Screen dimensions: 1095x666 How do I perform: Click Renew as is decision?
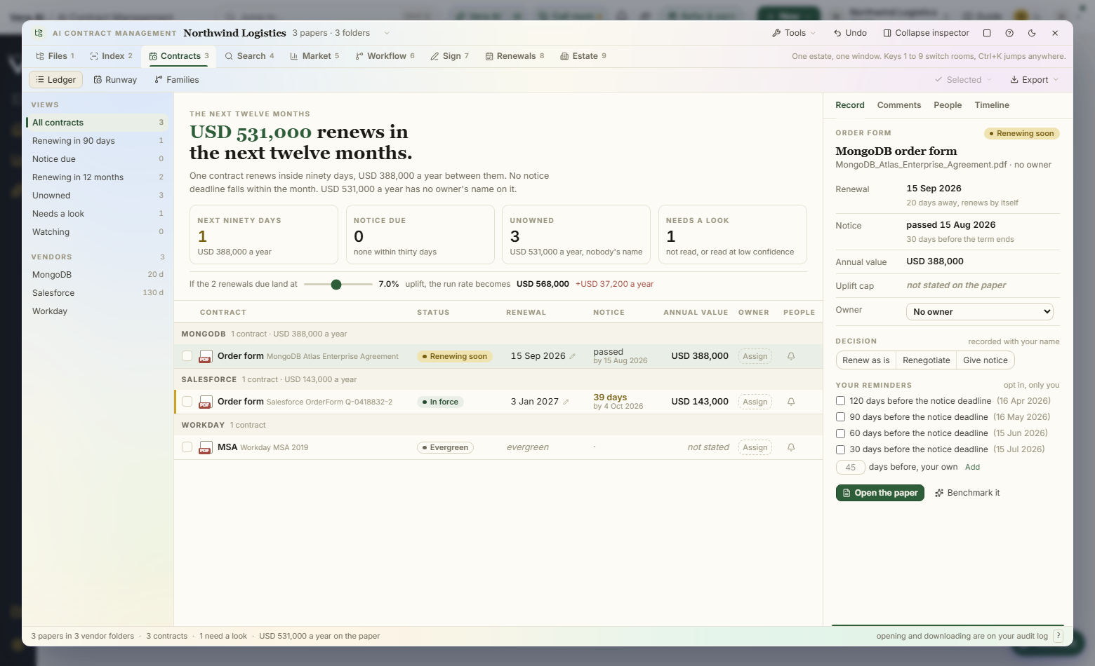pyautogui.click(x=865, y=360)
